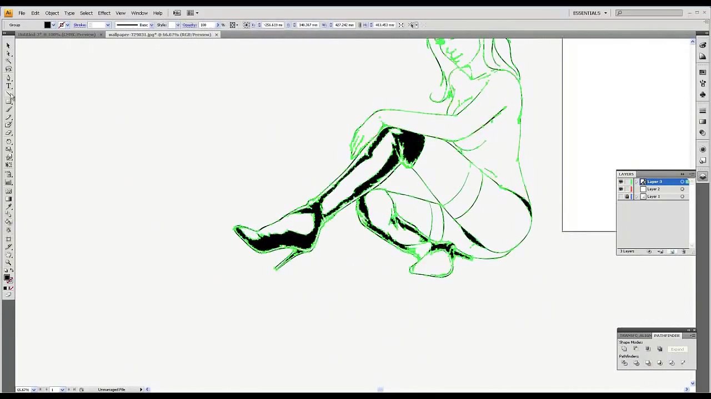This screenshot has width=711, height=399.
Task: Open the Basic brush definition dropdown
Action: 151,25
